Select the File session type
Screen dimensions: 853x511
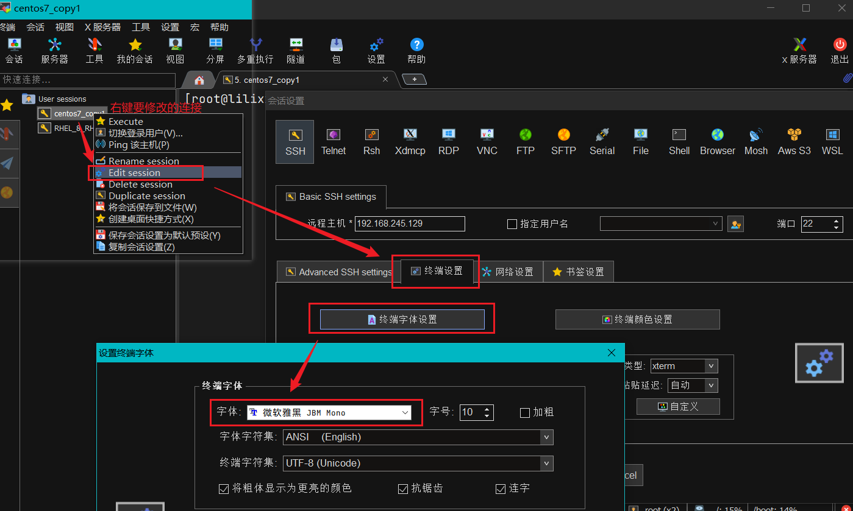point(641,142)
